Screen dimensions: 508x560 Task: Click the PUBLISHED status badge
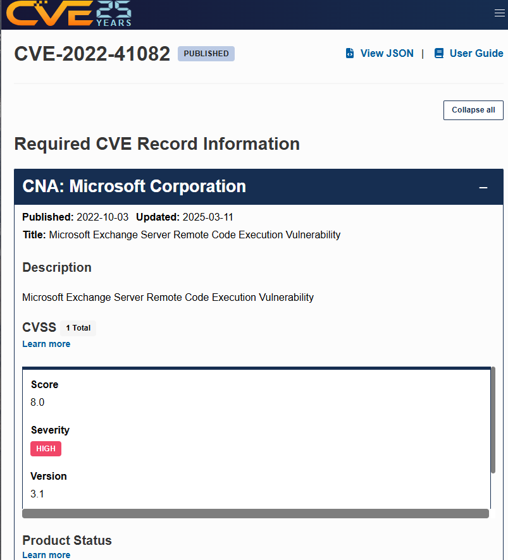point(206,54)
